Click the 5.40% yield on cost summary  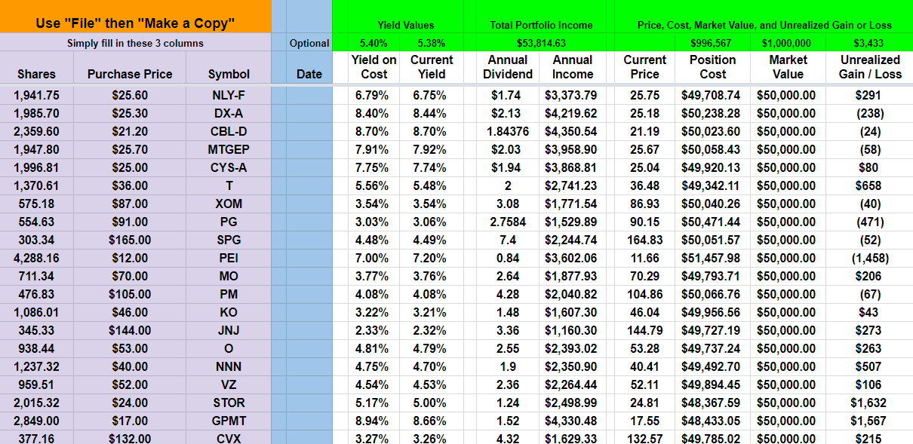374,43
